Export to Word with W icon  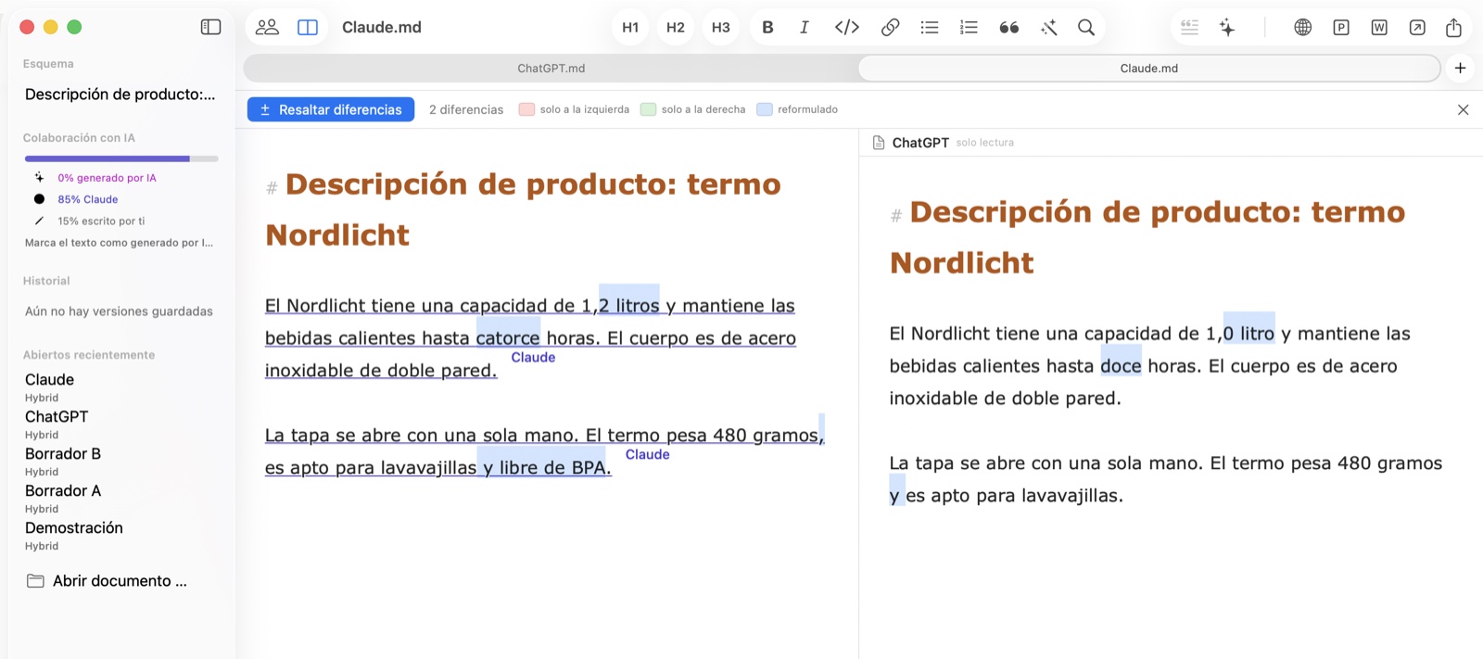(x=1379, y=27)
